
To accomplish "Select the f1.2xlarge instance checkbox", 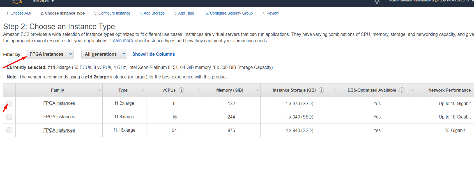I will click(9, 103).
